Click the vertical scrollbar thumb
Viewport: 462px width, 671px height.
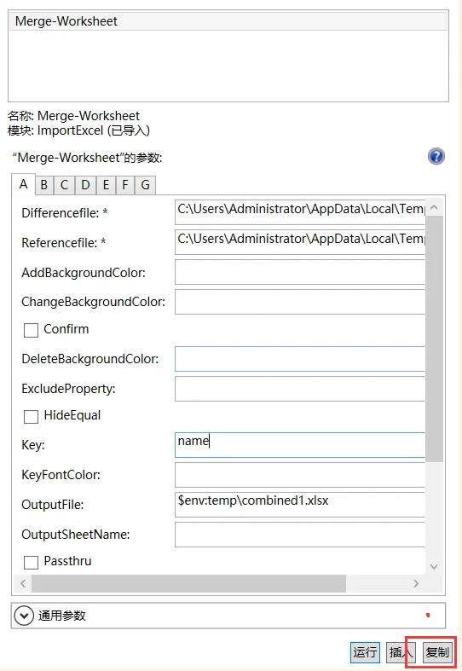point(434,339)
